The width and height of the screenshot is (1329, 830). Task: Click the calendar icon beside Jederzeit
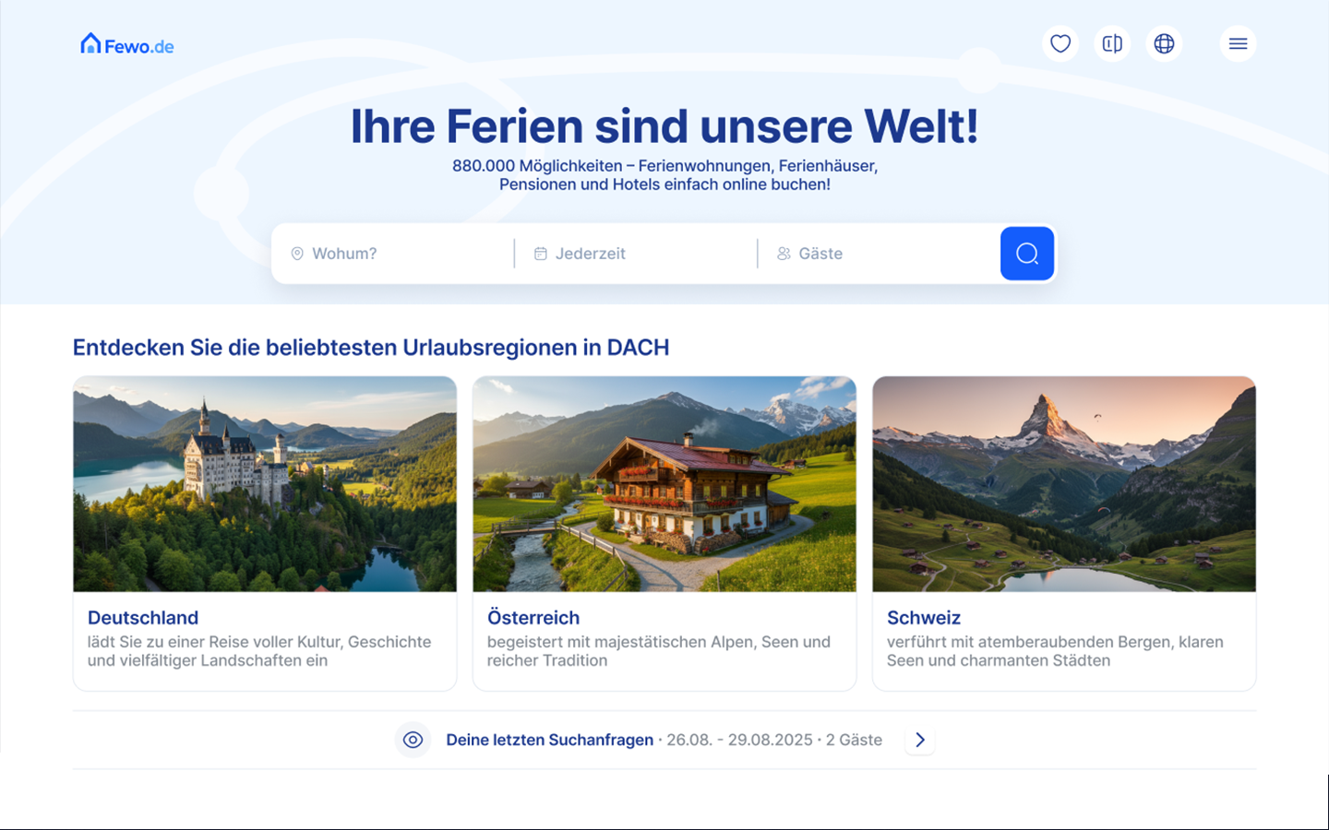(x=541, y=254)
